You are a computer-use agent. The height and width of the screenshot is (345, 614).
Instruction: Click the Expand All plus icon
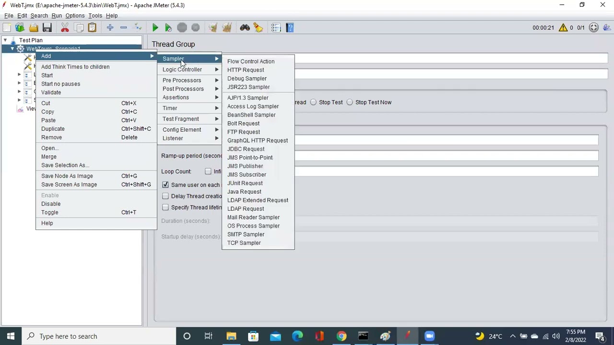coord(110,28)
